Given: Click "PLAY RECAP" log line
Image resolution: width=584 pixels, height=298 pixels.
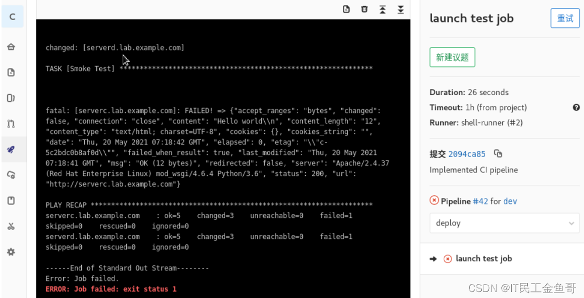Looking at the screenshot, I should click(x=209, y=205).
